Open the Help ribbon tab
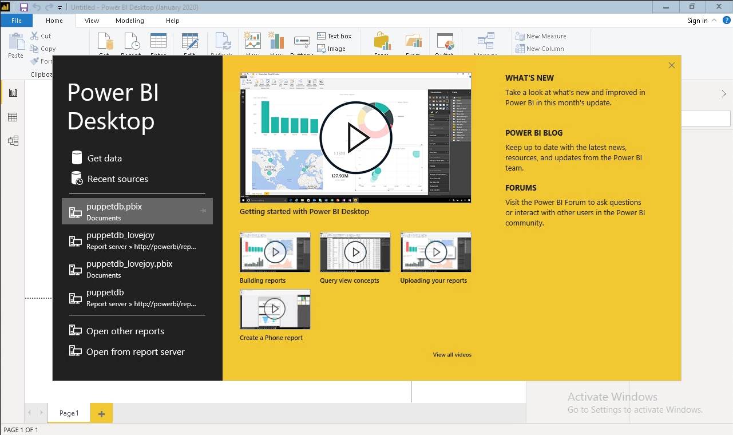The width and height of the screenshot is (733, 435). [x=172, y=21]
